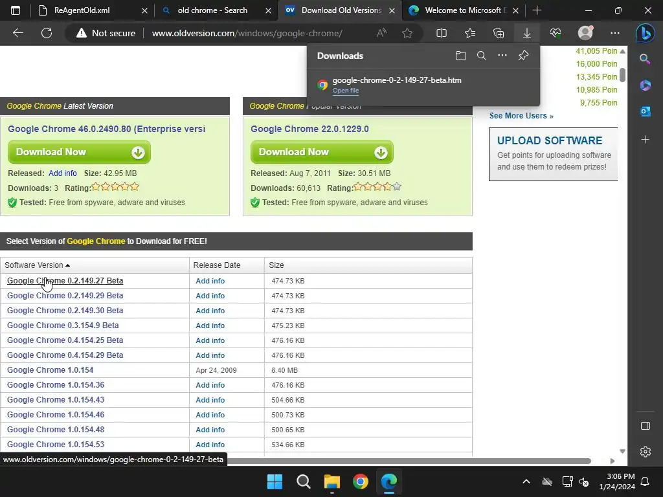Click the Read aloud icon in address bar
The image size is (663, 497).
point(381,33)
